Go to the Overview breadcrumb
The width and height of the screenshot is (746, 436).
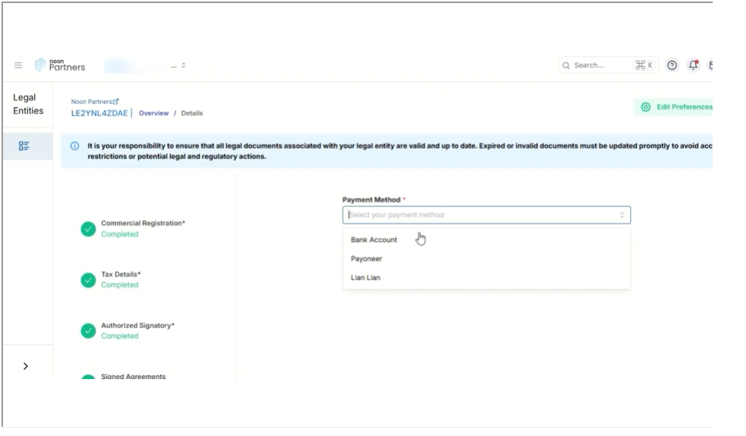point(154,114)
